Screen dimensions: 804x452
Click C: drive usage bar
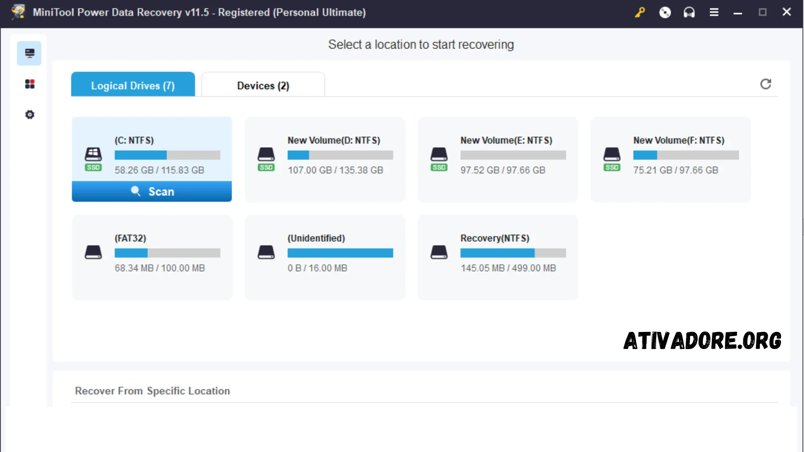click(x=167, y=155)
